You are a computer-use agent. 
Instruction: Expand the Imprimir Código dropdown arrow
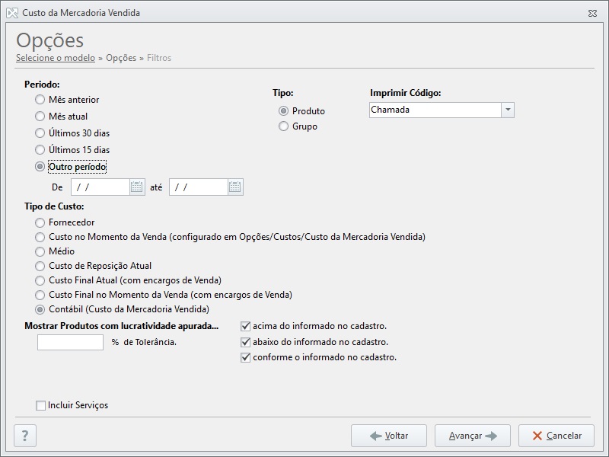[508, 110]
